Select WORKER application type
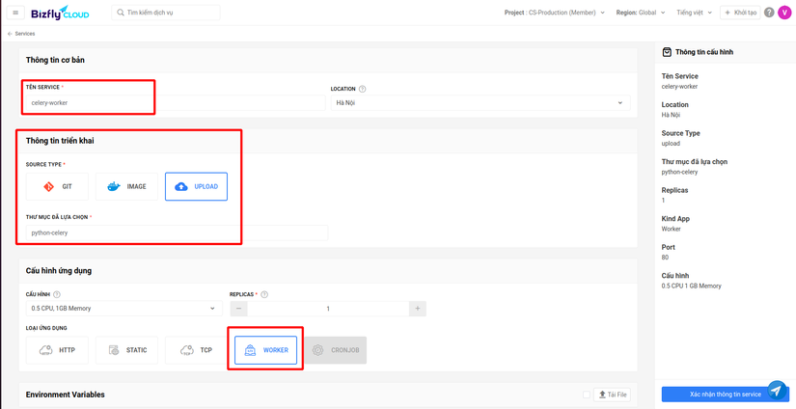This screenshot has height=409, width=796. point(265,350)
